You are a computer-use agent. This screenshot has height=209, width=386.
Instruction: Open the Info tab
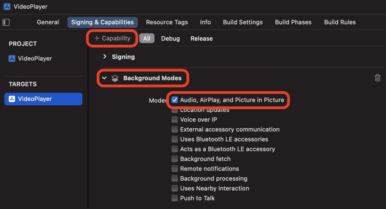click(x=205, y=22)
